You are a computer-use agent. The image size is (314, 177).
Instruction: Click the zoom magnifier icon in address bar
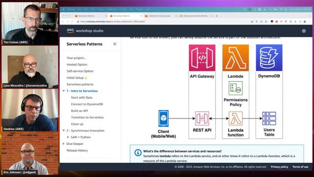click(257, 22)
